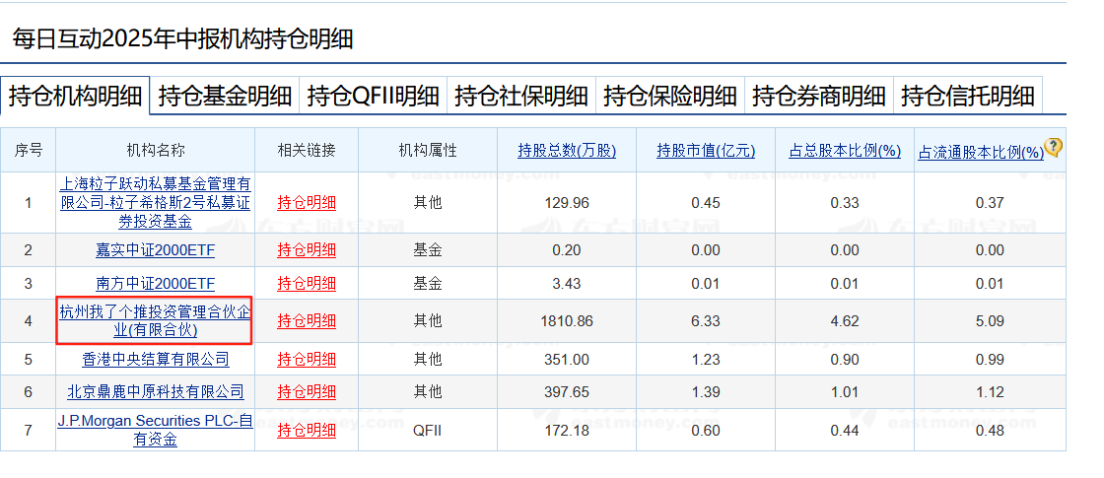The width and height of the screenshot is (1104, 478).
Task: Select the 0.20 shareholding value
Action: (567, 250)
